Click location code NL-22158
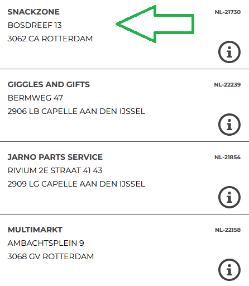This screenshot has height=286, width=249. [x=228, y=230]
